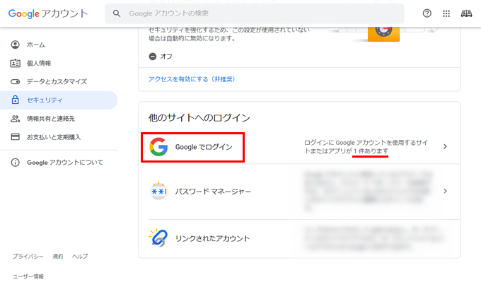This screenshot has width=481, height=287.
Task: Open the Google apps grid icon
Action: [446, 13]
